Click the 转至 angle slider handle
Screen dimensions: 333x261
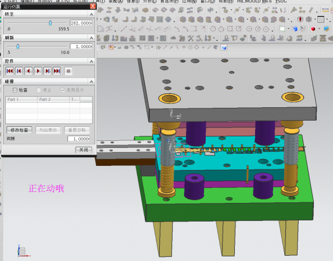(x=51, y=23)
